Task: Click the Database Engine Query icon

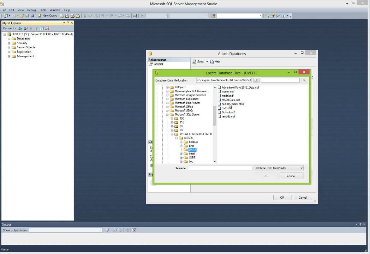Action: tap(61, 16)
